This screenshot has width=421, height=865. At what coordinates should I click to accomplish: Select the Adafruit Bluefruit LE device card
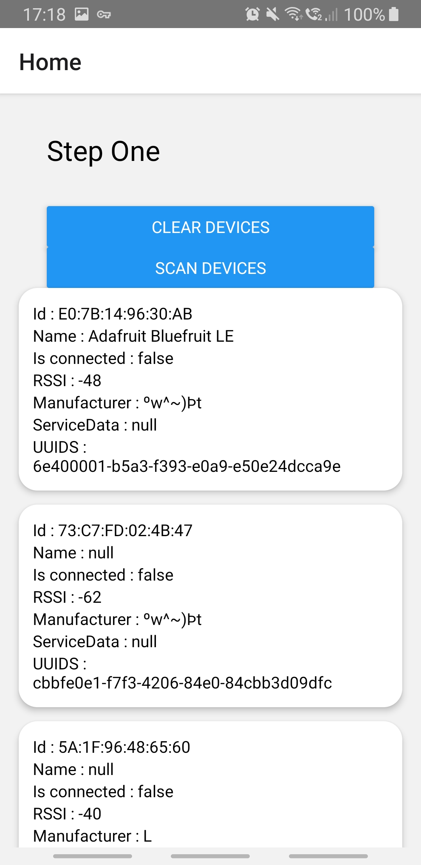(210, 390)
